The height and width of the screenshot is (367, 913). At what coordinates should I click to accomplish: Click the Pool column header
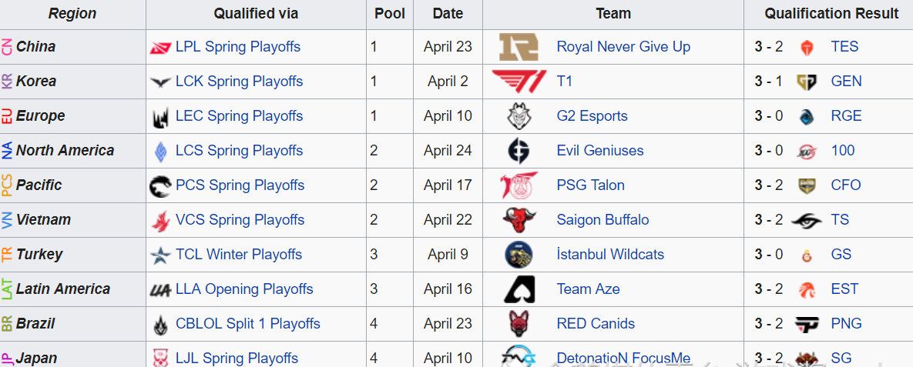point(390,14)
